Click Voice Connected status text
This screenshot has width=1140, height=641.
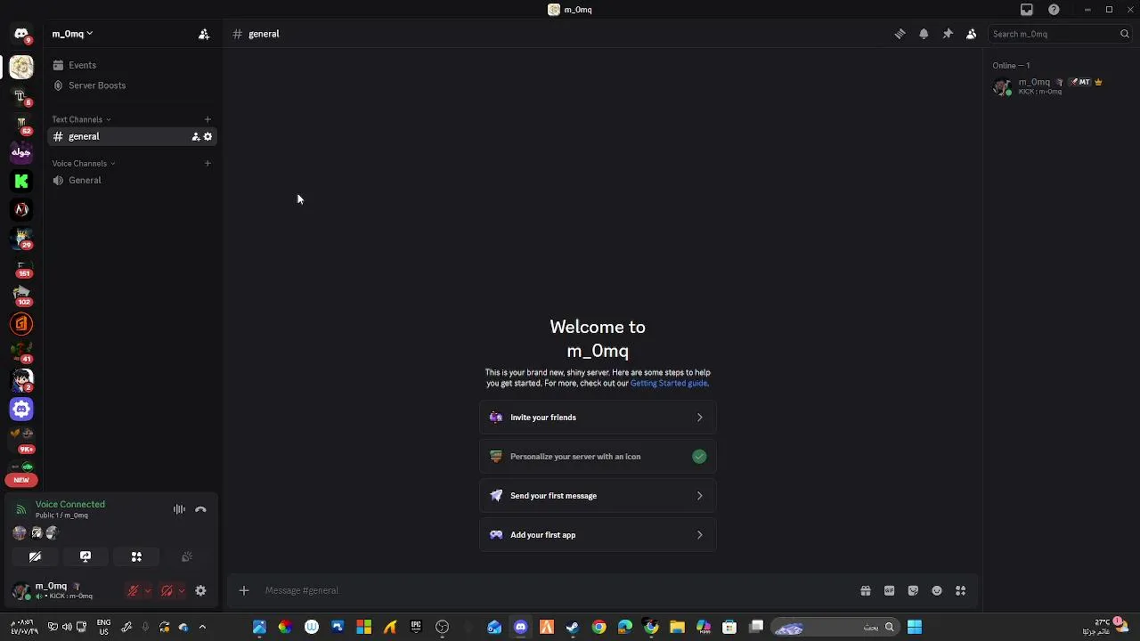[70, 504]
